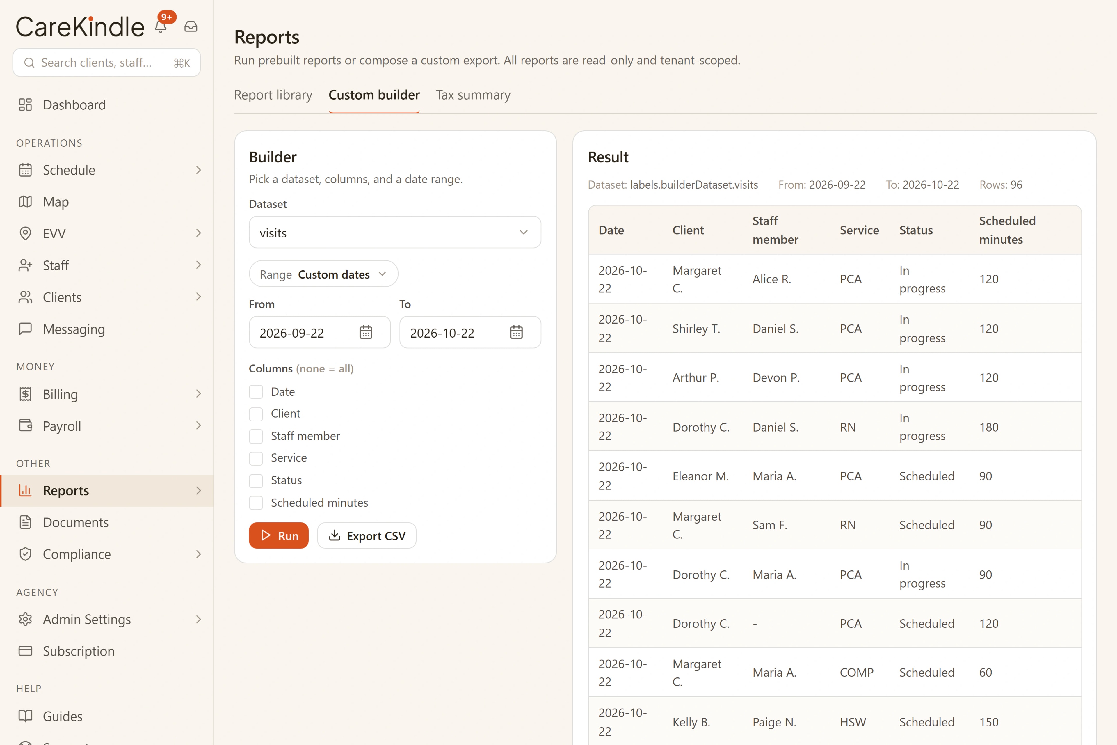Click the Clients people icon
The image size is (1117, 745).
pos(25,297)
